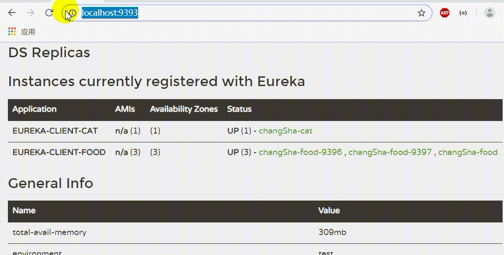Click the Name column header
Screen dimensions: 504x255
24,210
